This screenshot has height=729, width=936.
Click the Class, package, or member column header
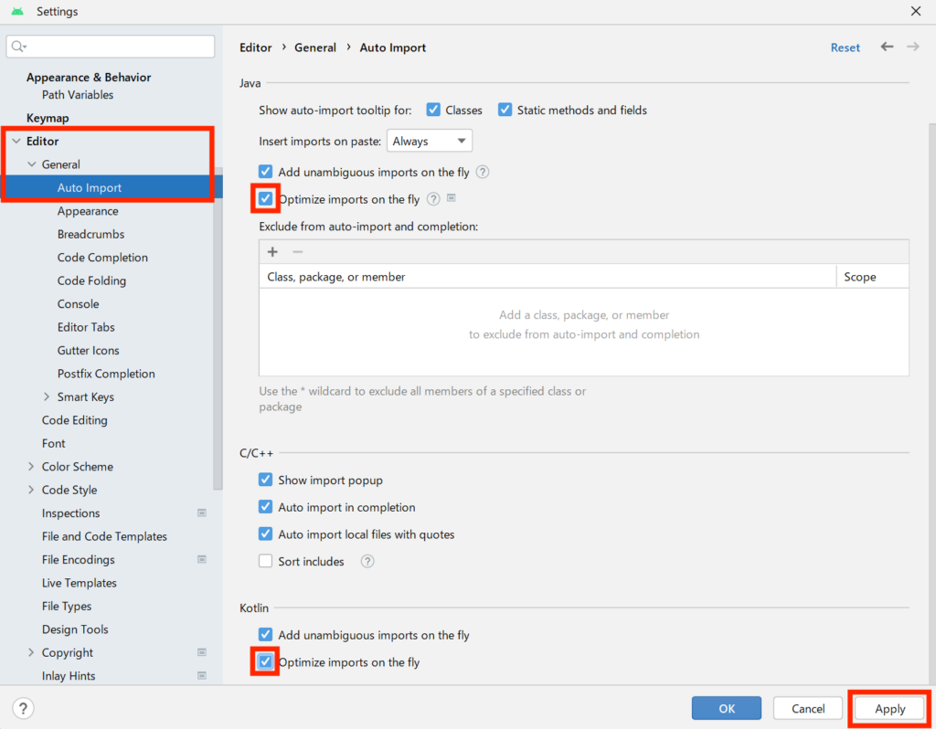548,276
